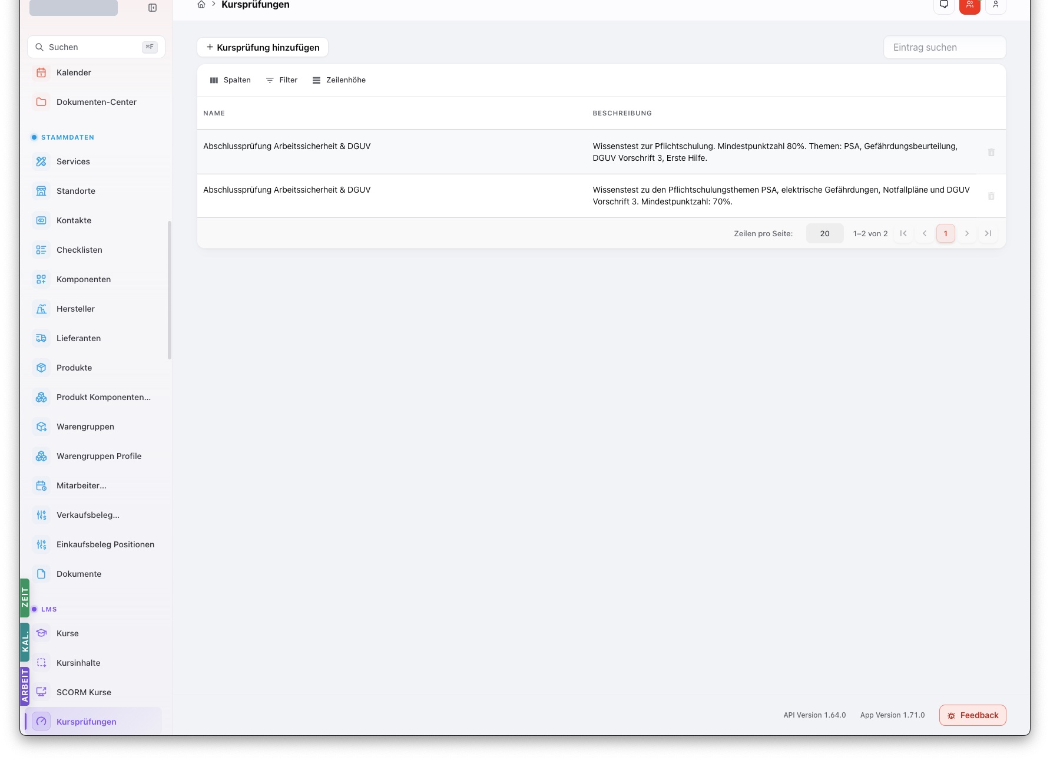
Task: Click the SCORM Kurse monitor icon
Action: click(41, 692)
